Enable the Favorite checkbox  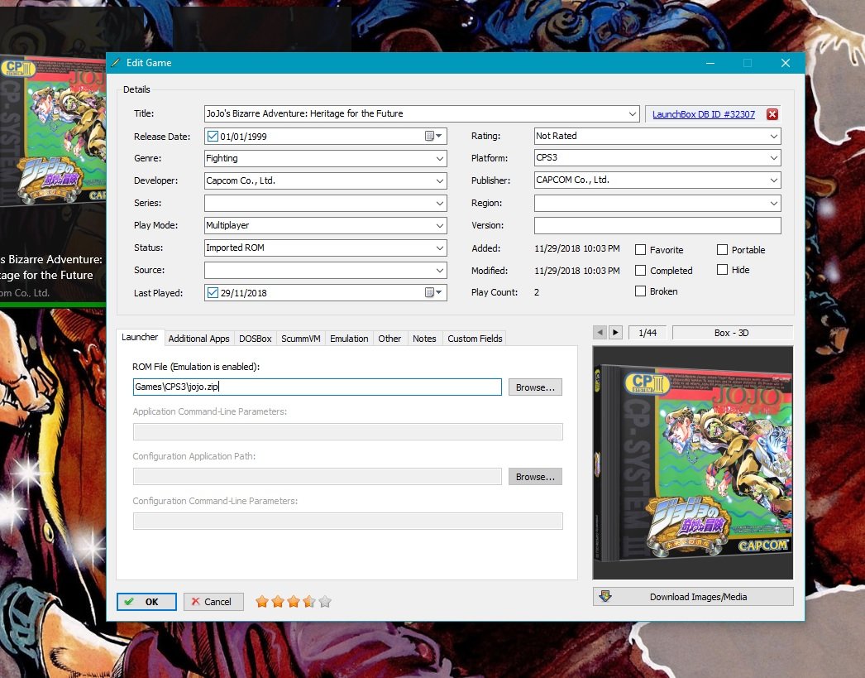click(641, 250)
